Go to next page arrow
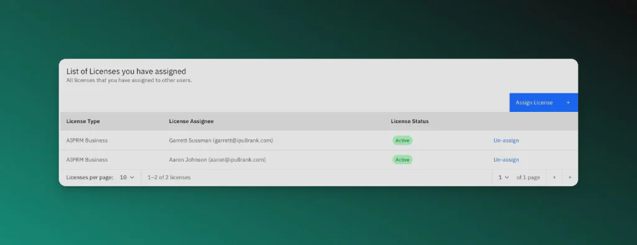 (x=570, y=178)
